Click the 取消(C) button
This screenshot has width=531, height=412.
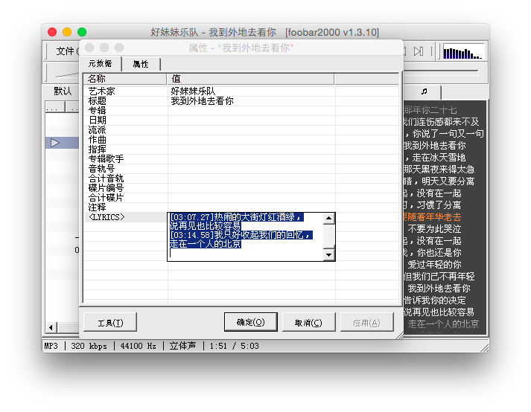308,322
